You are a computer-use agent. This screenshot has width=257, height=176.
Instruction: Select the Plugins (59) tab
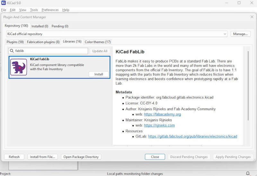(15, 42)
